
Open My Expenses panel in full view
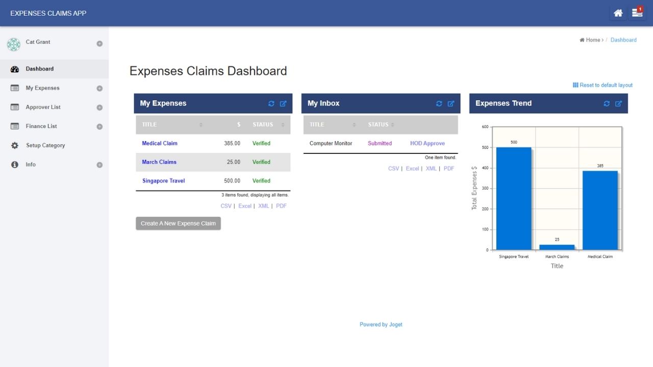(x=283, y=103)
